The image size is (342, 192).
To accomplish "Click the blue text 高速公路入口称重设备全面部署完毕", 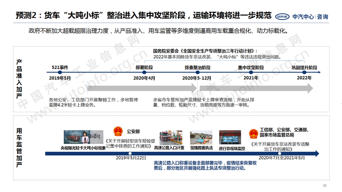I will (x=205, y=166).
